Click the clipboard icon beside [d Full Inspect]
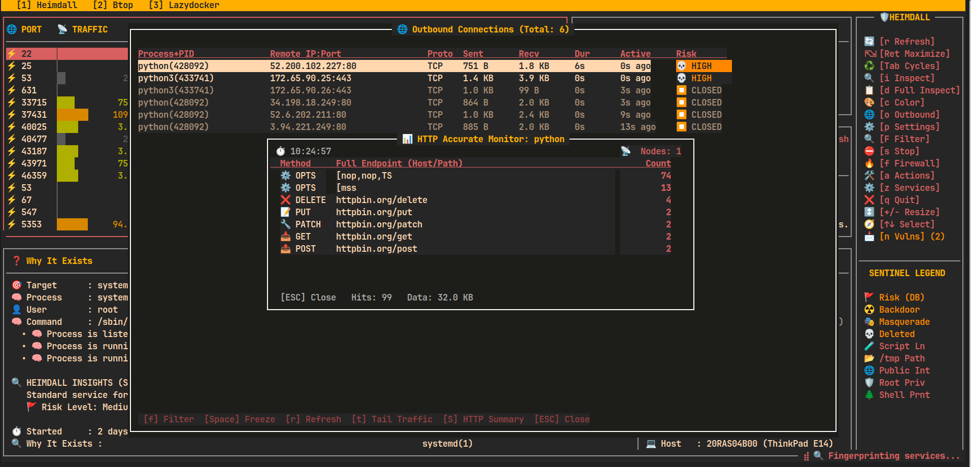This screenshot has width=971, height=467. click(869, 90)
